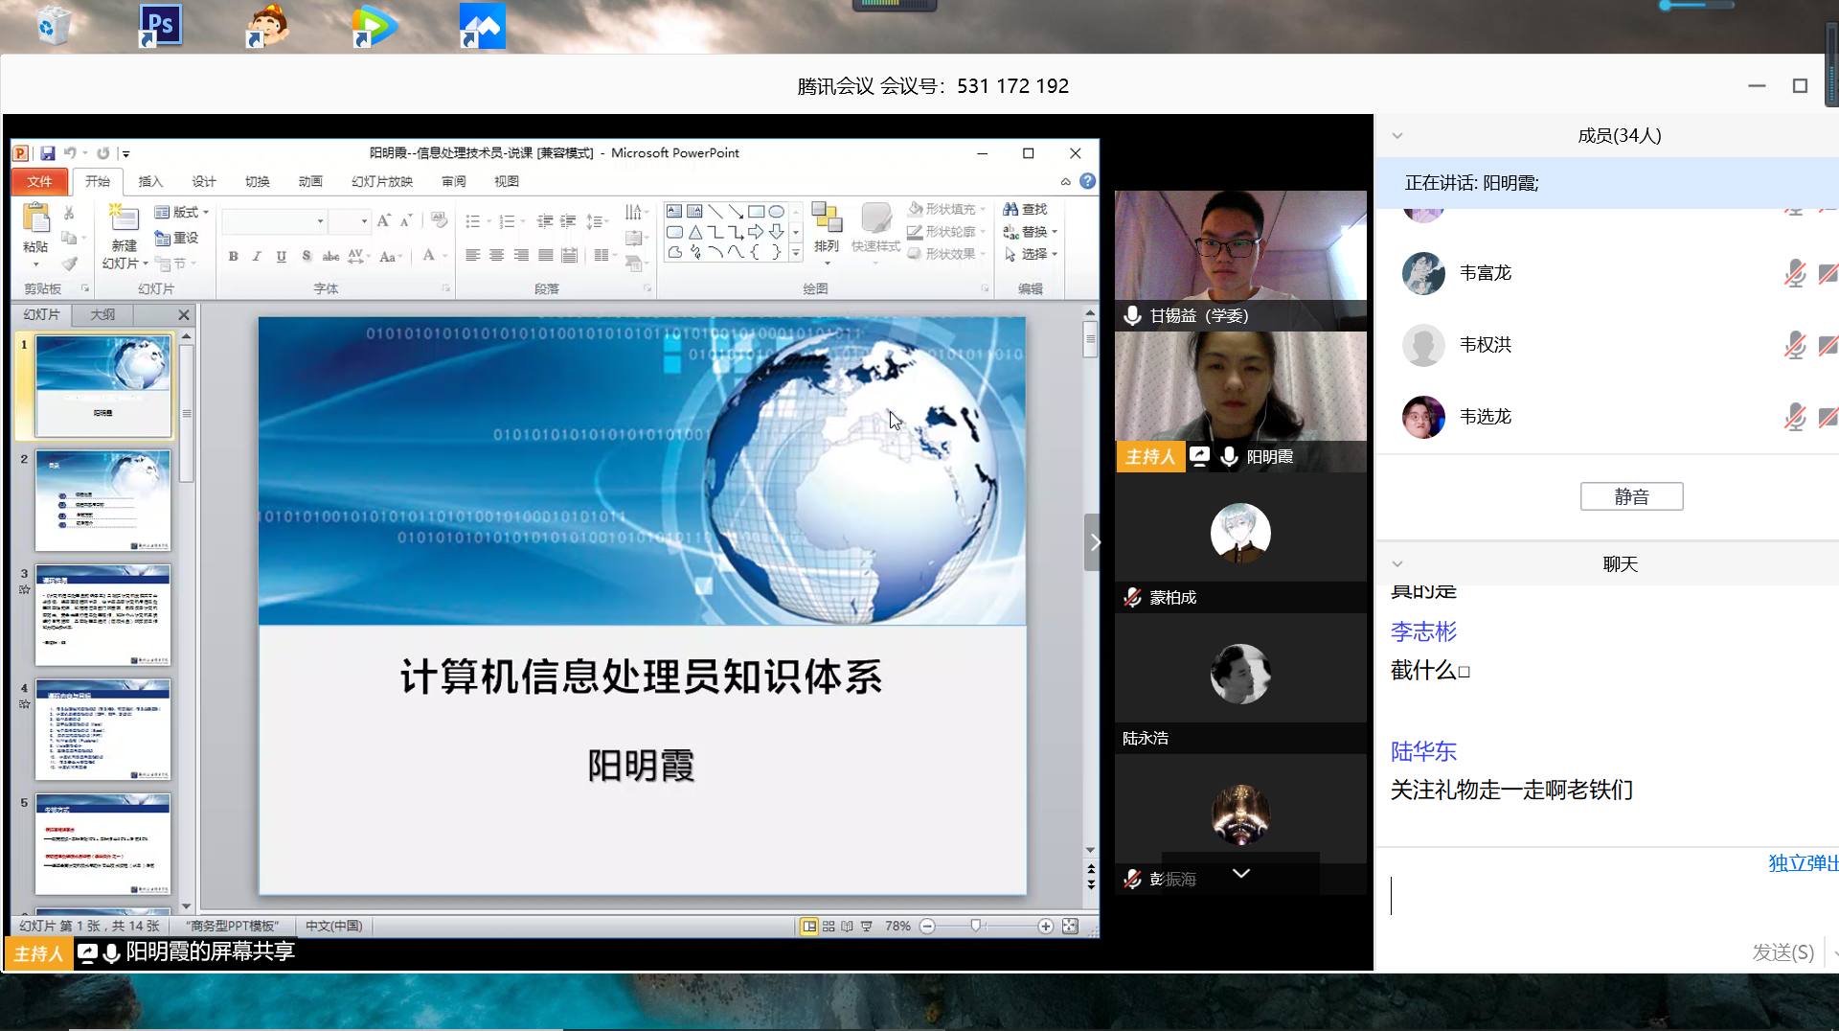Open the 插入 ribbon tab
This screenshot has width=1839, height=1031.
(150, 181)
